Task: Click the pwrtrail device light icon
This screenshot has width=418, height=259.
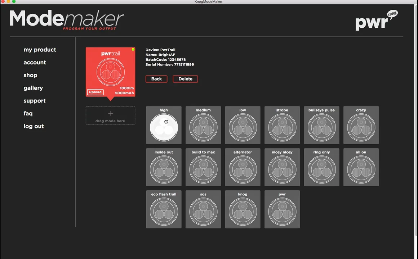Action: 110,72
